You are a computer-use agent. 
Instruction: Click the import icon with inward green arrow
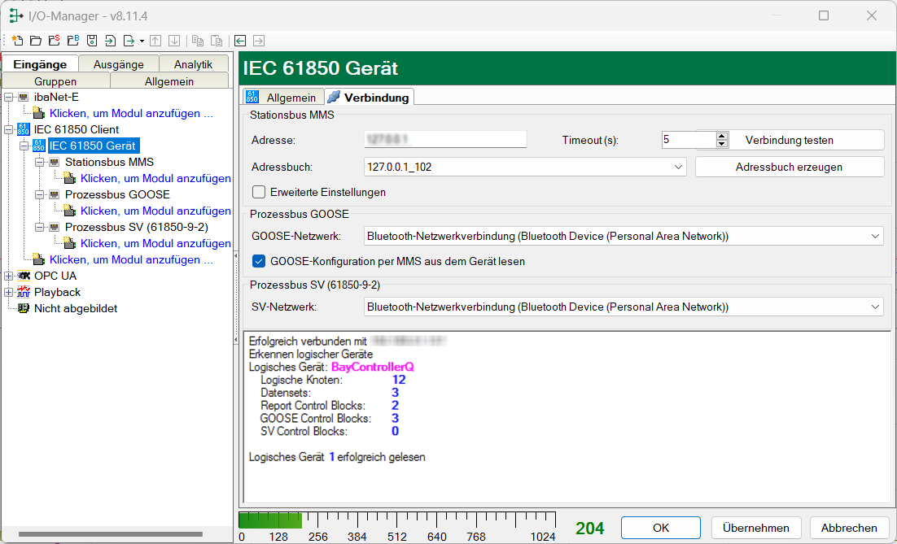click(x=110, y=40)
